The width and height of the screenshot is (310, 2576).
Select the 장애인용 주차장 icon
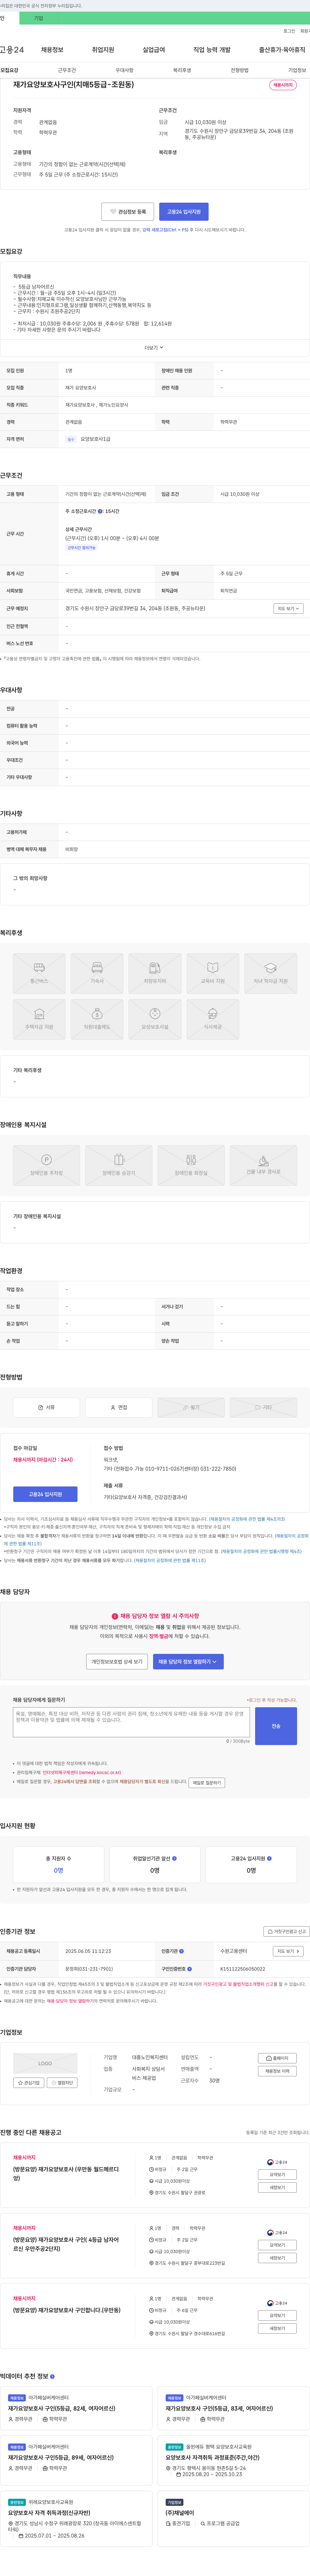(x=46, y=1165)
